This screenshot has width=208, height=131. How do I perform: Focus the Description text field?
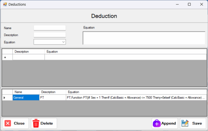tap(50, 35)
